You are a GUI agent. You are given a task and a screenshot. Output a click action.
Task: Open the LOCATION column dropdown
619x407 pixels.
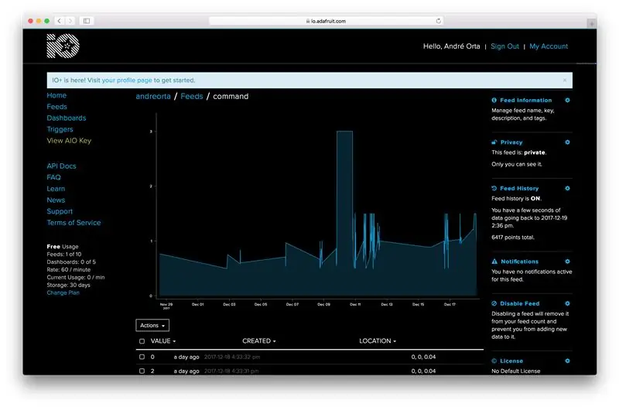(x=378, y=341)
